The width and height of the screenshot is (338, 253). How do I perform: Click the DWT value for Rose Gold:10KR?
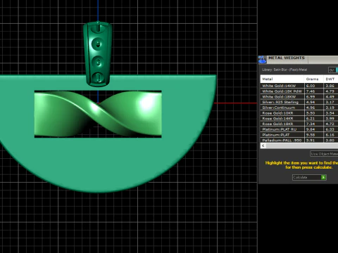click(x=330, y=113)
